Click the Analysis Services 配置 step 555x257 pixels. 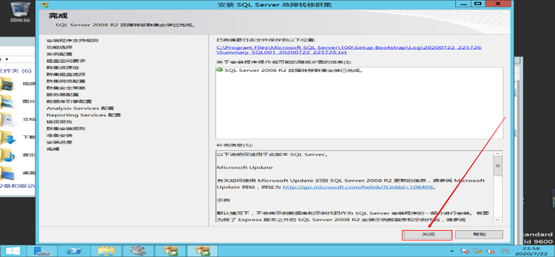pos(80,108)
